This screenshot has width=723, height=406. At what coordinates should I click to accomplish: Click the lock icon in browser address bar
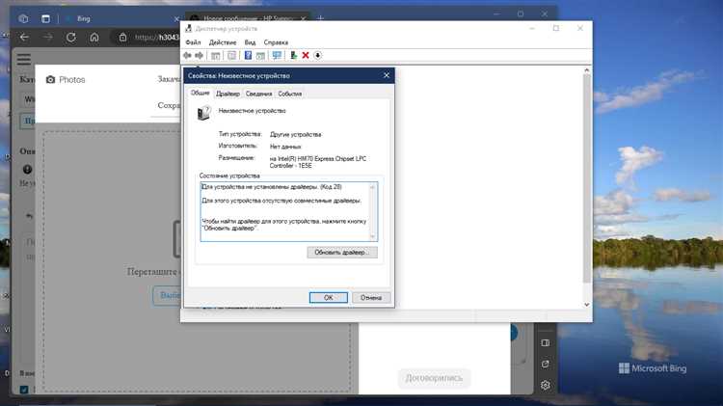tap(122, 37)
